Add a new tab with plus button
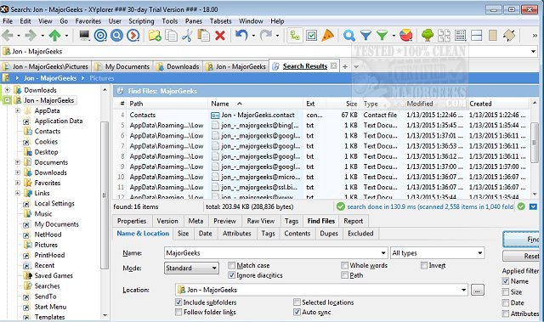 345,66
